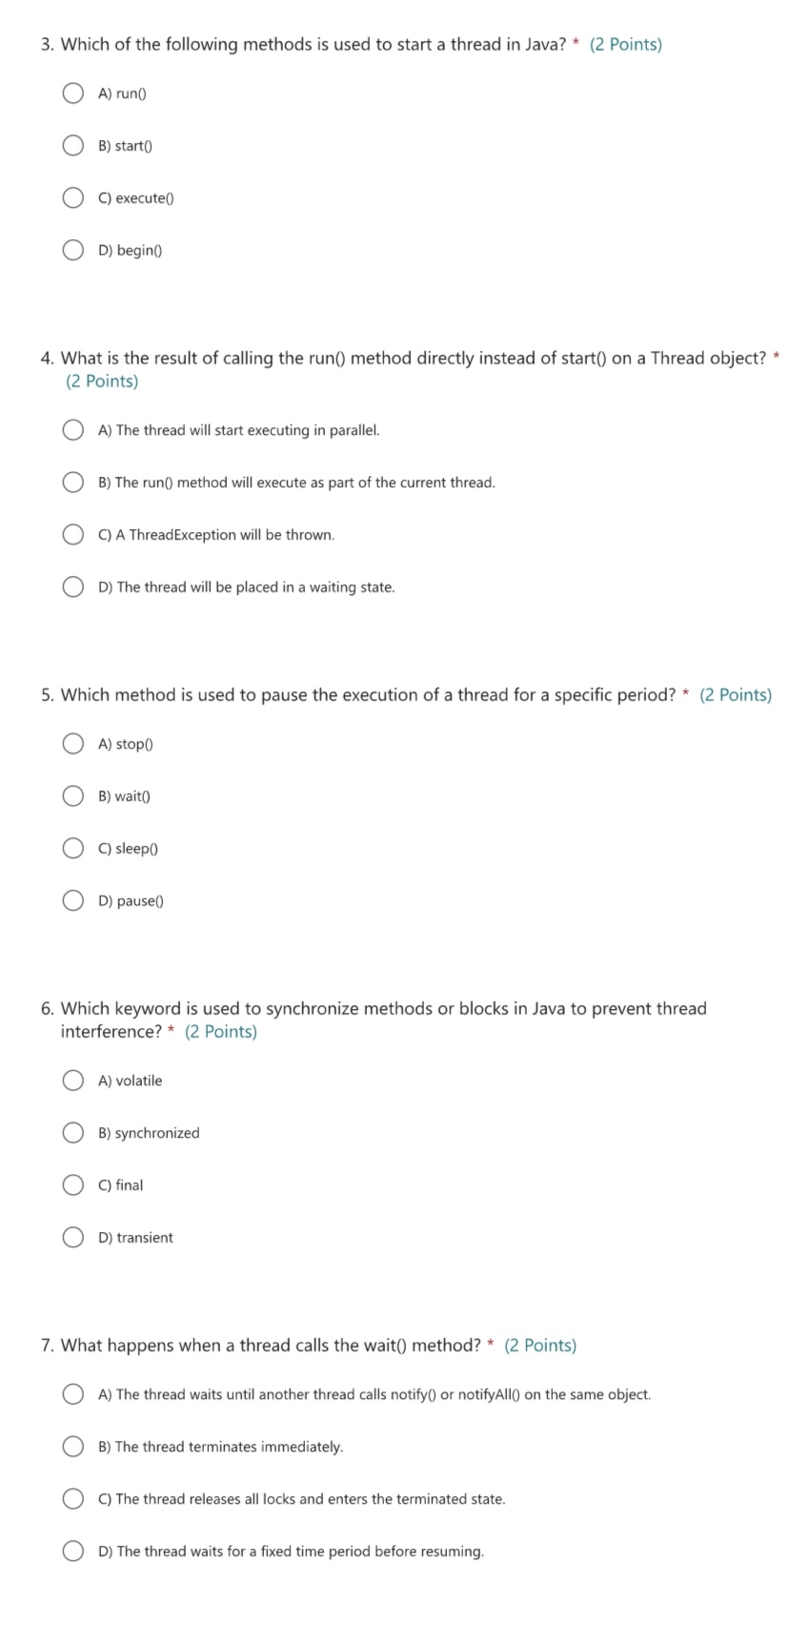The height and width of the screenshot is (1626, 789).
Task: Select 'run() method will execute as part of current thread'
Action: click(x=72, y=482)
